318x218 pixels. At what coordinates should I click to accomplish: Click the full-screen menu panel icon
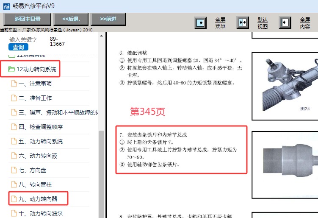[x=200, y=23]
